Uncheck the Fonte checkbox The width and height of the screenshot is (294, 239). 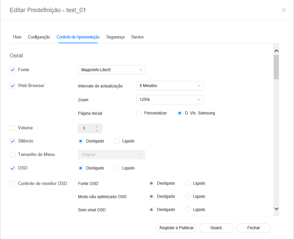(12, 70)
